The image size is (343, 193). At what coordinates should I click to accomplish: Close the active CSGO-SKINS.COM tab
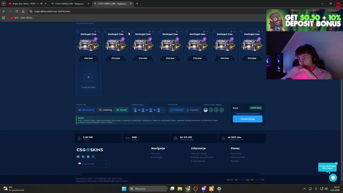pos(131,4)
